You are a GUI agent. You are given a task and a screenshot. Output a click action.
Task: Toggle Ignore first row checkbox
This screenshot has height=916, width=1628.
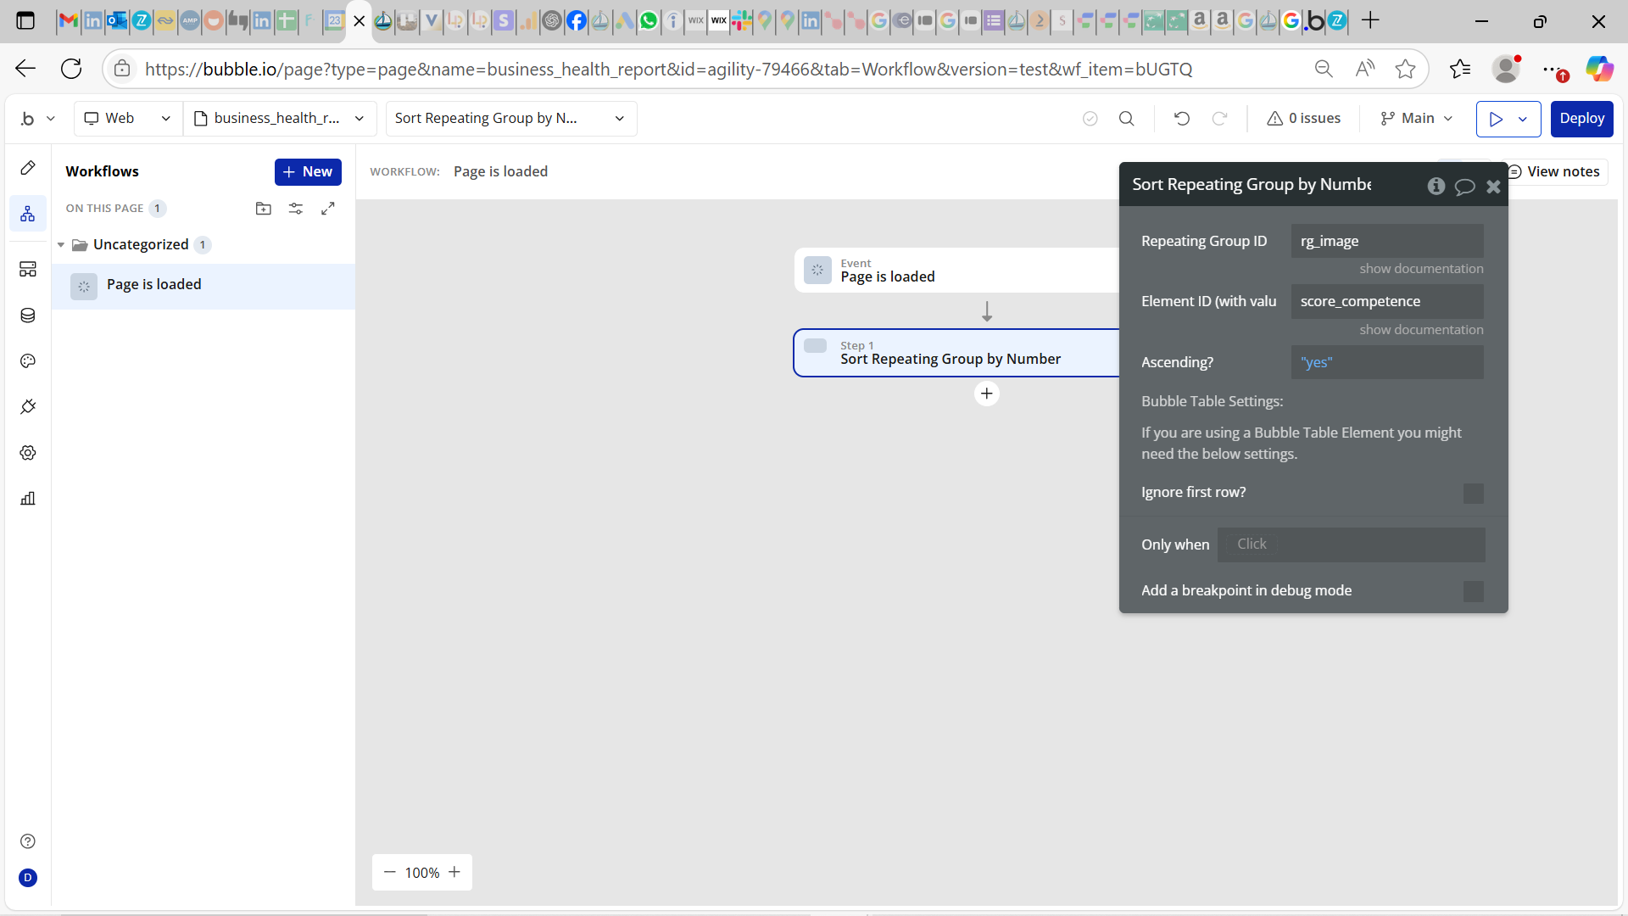pos(1474,494)
